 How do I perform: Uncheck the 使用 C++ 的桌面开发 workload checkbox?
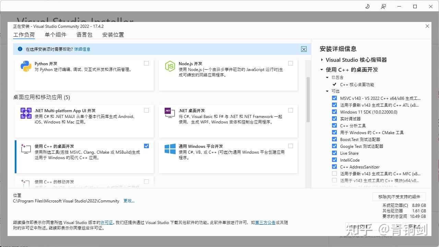tap(146, 146)
